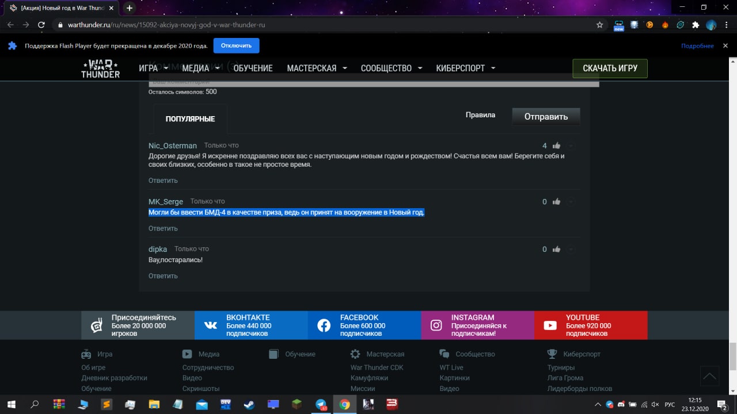Like MK_Serge's comment with thumbs up

click(x=556, y=202)
